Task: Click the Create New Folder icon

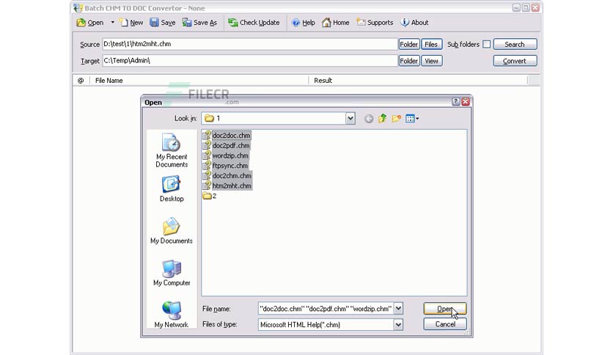Action: (397, 119)
